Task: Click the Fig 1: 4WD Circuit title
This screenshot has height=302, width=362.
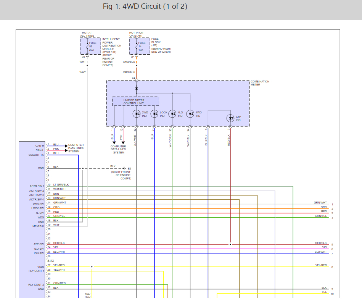Action: click(145, 7)
